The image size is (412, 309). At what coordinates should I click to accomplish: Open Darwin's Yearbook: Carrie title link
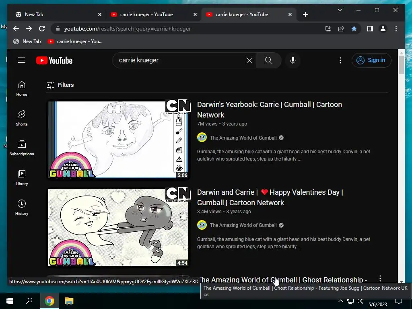[x=269, y=109]
